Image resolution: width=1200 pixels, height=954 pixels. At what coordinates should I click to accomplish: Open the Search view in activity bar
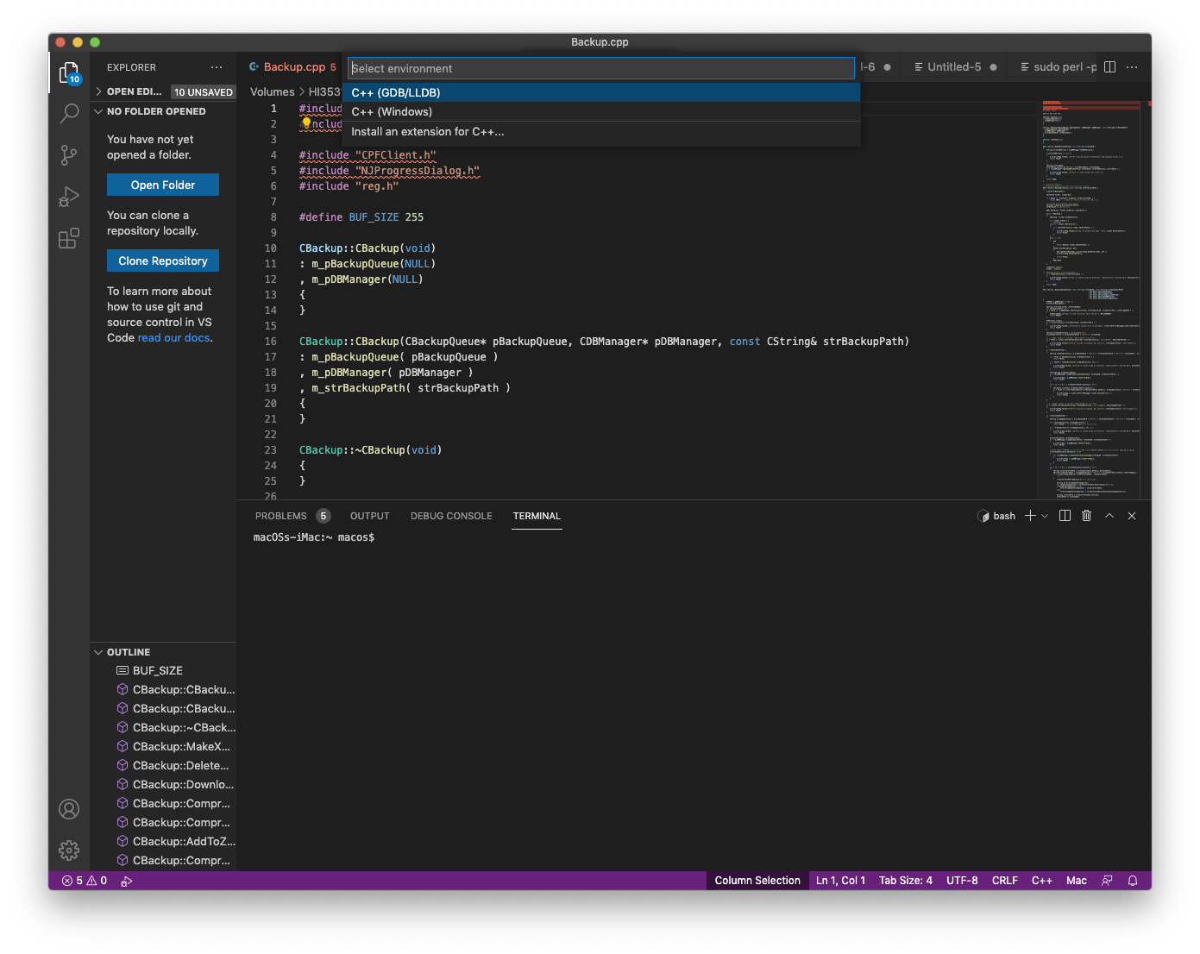[x=69, y=113]
